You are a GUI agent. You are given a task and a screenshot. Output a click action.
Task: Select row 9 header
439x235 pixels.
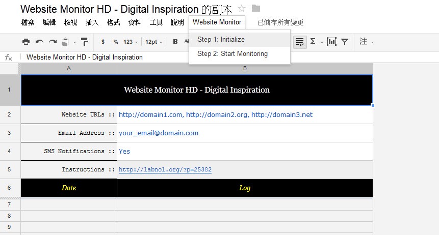pyautogui.click(x=9, y=227)
